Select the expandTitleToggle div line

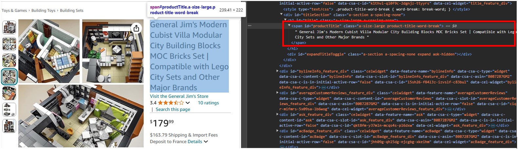[x=379, y=54]
